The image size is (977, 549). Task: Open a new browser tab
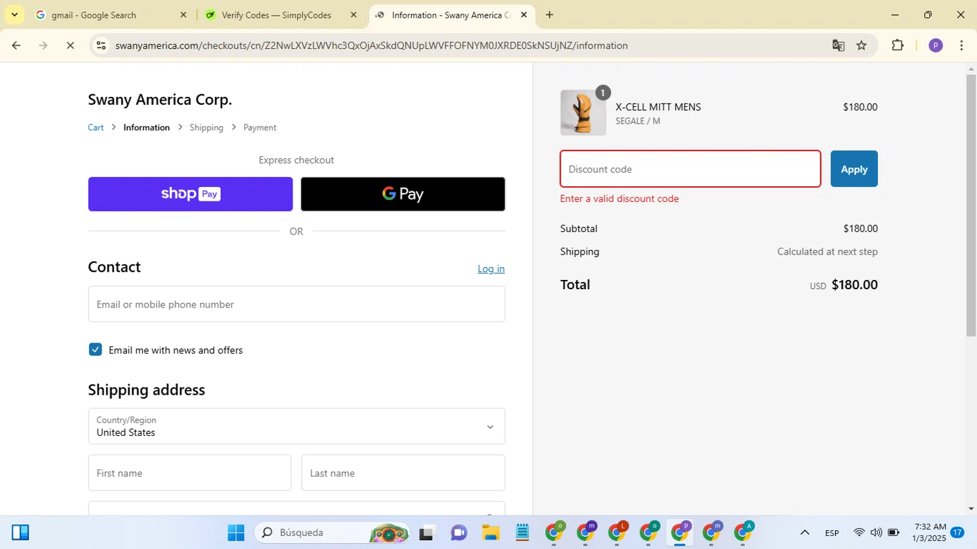pos(550,14)
